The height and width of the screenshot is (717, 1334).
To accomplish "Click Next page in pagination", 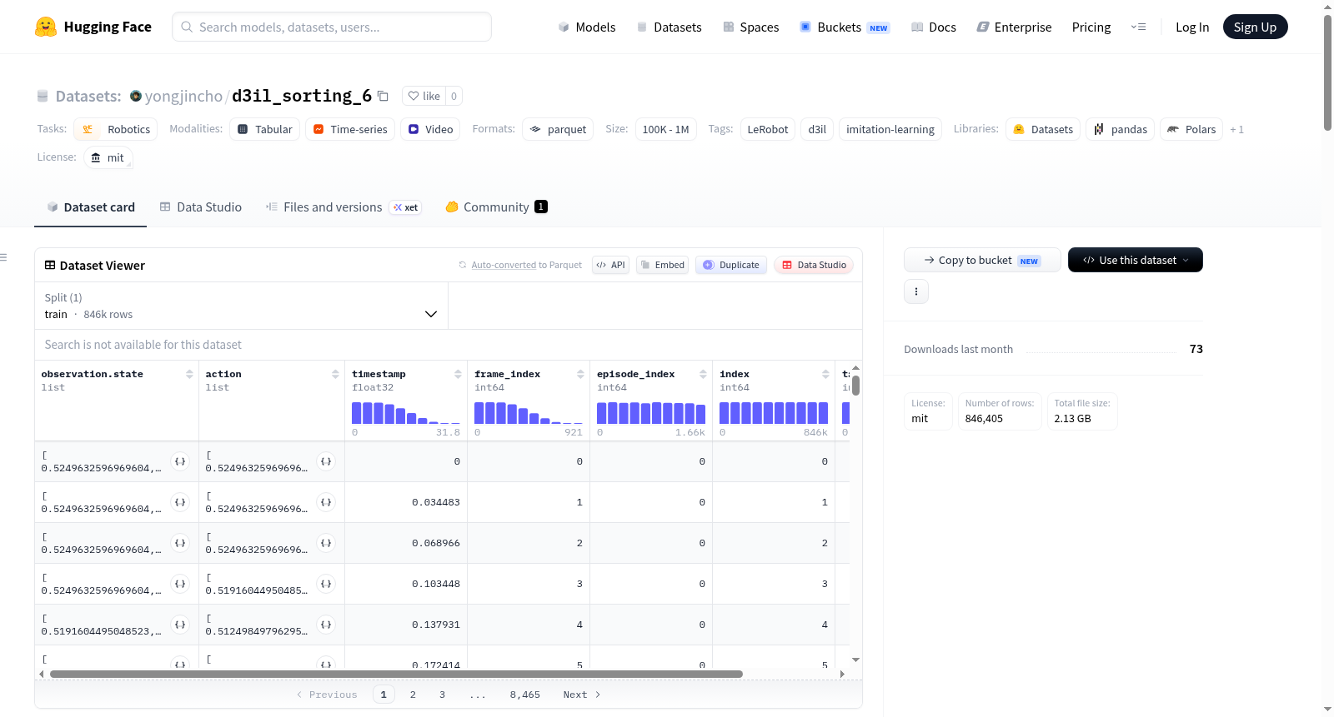I will pyautogui.click(x=581, y=695).
